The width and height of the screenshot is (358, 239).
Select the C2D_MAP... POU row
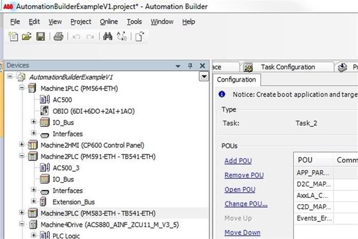pos(326,207)
